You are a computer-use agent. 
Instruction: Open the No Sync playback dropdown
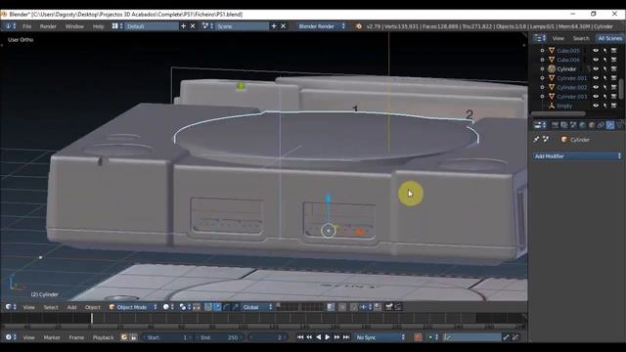coord(380,337)
